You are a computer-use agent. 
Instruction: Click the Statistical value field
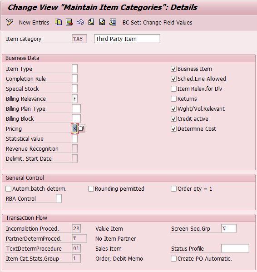(x=74, y=138)
